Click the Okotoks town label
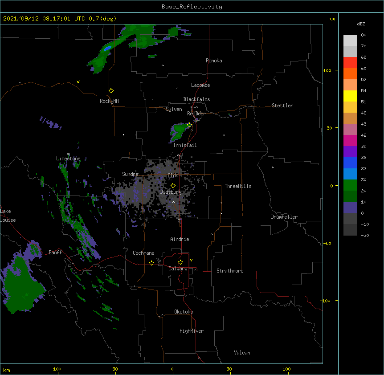Image resolution: width=384 pixels, height=375 pixels. pyautogui.click(x=184, y=312)
